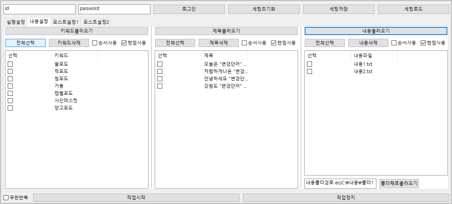Viewport: 452px width, 204px height.
Task: Check the box next to 샤인머스켓
Action: pos(10,101)
